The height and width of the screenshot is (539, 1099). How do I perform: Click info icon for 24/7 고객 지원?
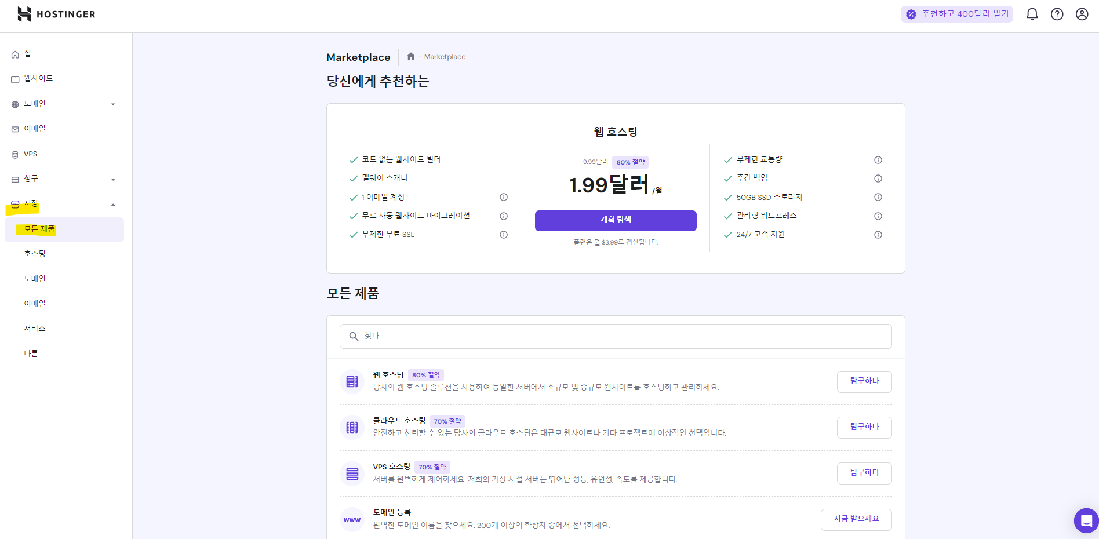[878, 235]
